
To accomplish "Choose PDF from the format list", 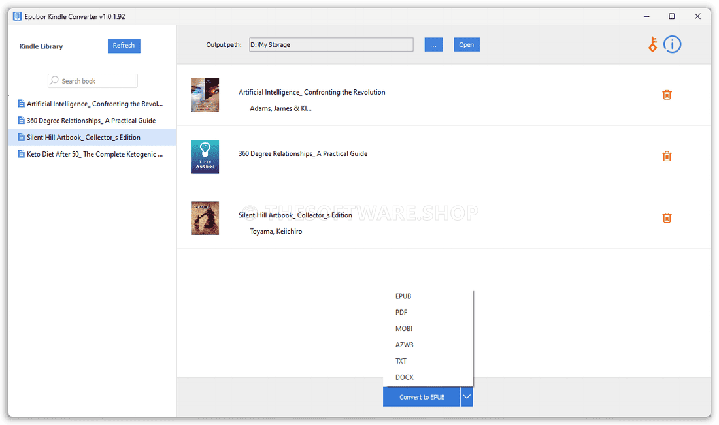I will [401, 312].
